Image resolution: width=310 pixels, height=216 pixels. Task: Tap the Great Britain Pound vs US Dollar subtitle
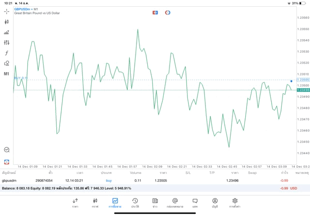(x=37, y=13)
